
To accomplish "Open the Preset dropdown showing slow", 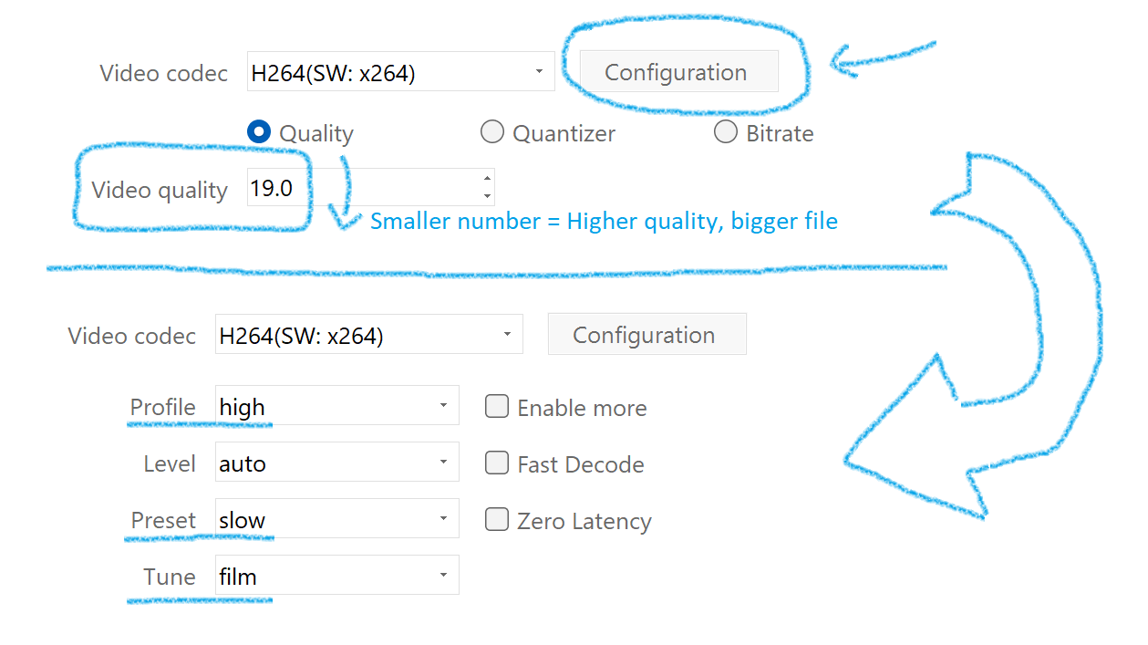I will pos(336,519).
